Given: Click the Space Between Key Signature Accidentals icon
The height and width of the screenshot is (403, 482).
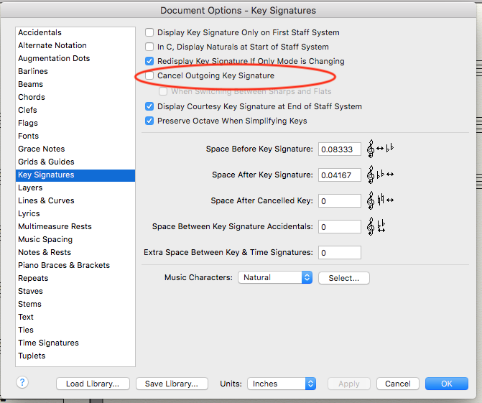Looking at the screenshot, I should coord(376,226).
